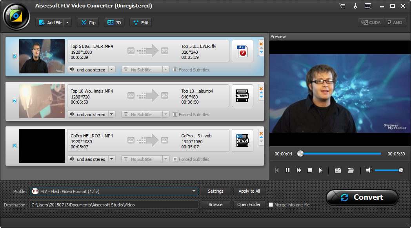Viewport: 411px width, 228px height.
Task: Open the menu list icon in title bar
Action: [x=368, y=6]
